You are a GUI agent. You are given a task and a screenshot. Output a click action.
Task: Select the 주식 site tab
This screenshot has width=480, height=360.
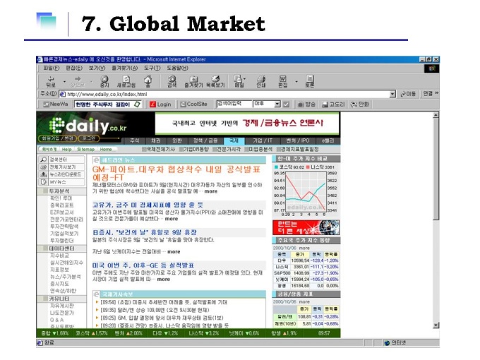pyautogui.click(x=134, y=140)
